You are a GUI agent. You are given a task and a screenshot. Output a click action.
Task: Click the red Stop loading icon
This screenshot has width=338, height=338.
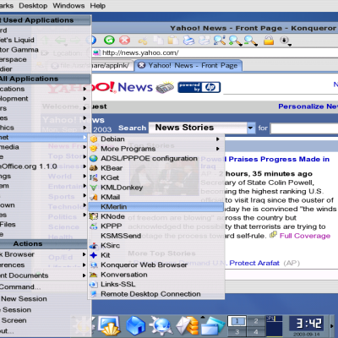(124, 41)
